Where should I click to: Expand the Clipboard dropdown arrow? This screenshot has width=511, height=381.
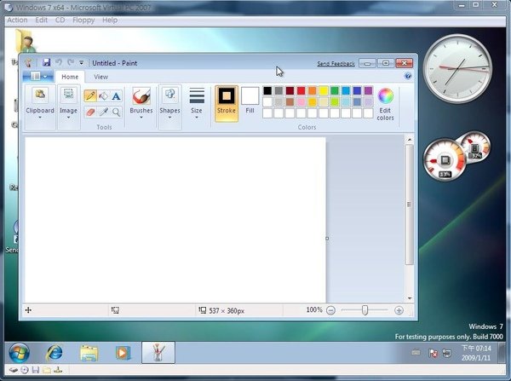pos(40,118)
